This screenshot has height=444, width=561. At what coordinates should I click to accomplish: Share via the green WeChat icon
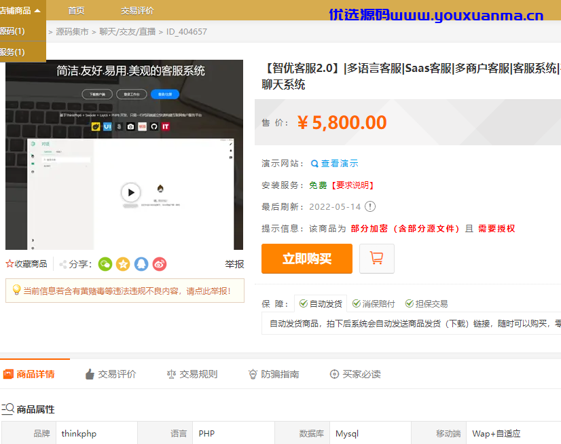coord(105,264)
